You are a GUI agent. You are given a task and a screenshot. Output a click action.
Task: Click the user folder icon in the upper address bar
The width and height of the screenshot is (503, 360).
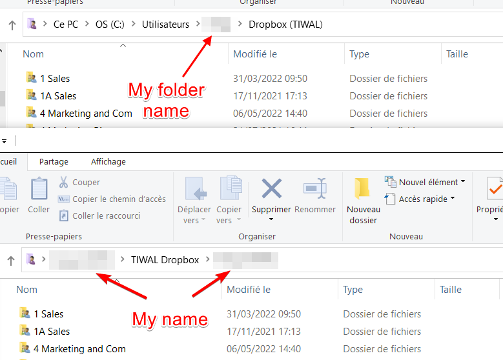pos(32,24)
